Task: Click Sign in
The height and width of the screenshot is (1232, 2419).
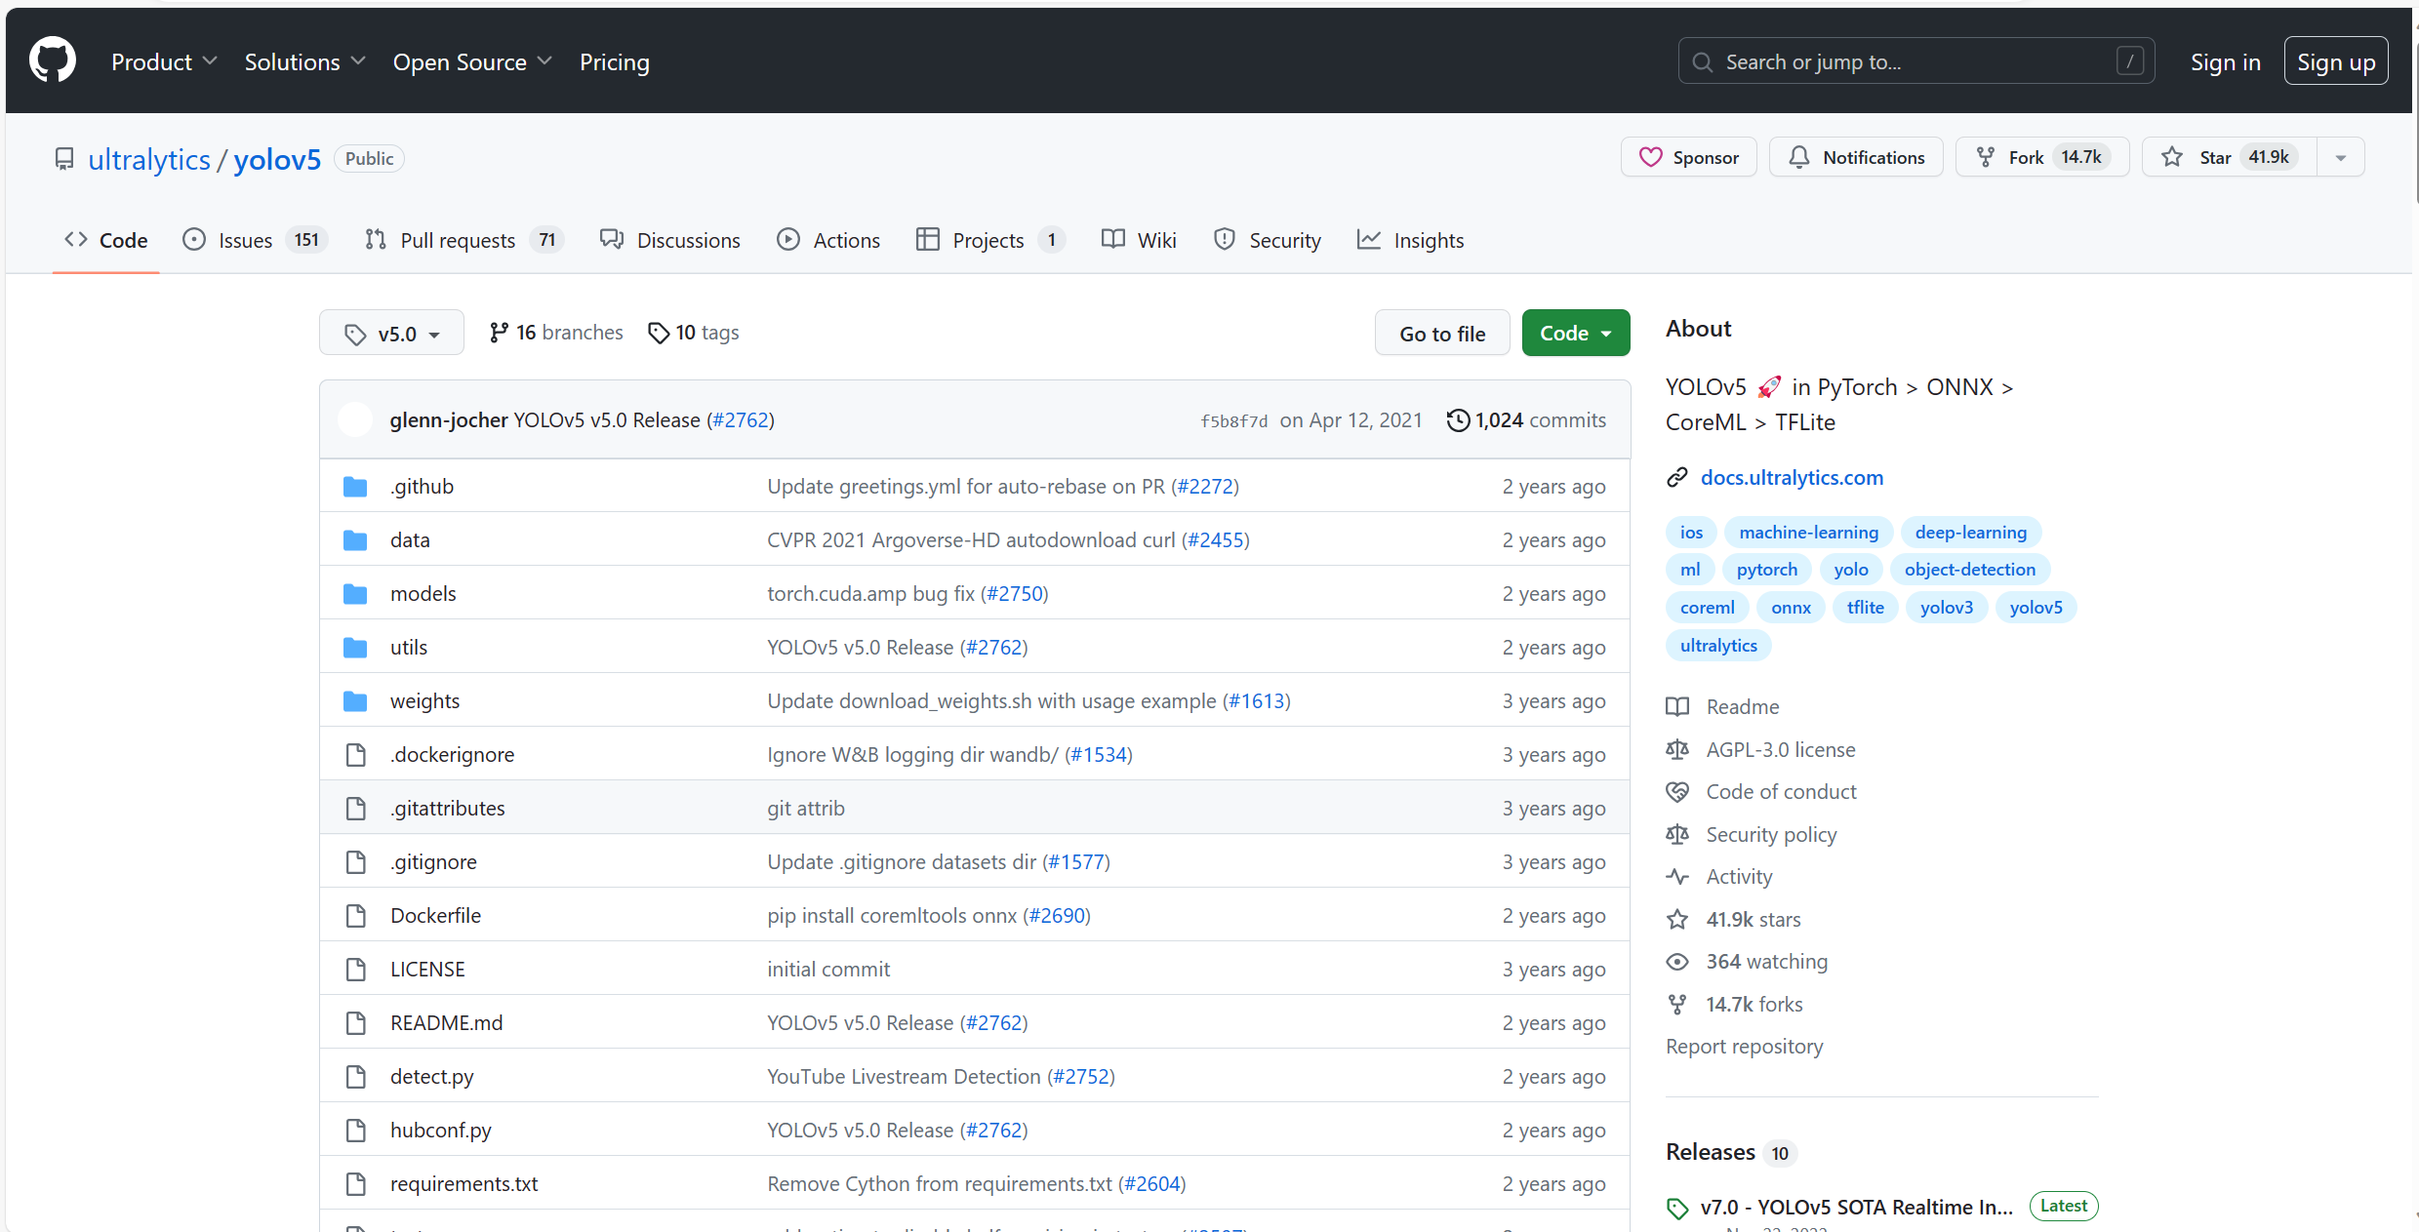Action: coord(2225,62)
